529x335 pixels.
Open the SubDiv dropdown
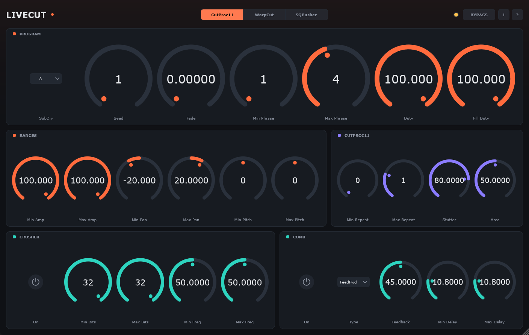tap(46, 79)
